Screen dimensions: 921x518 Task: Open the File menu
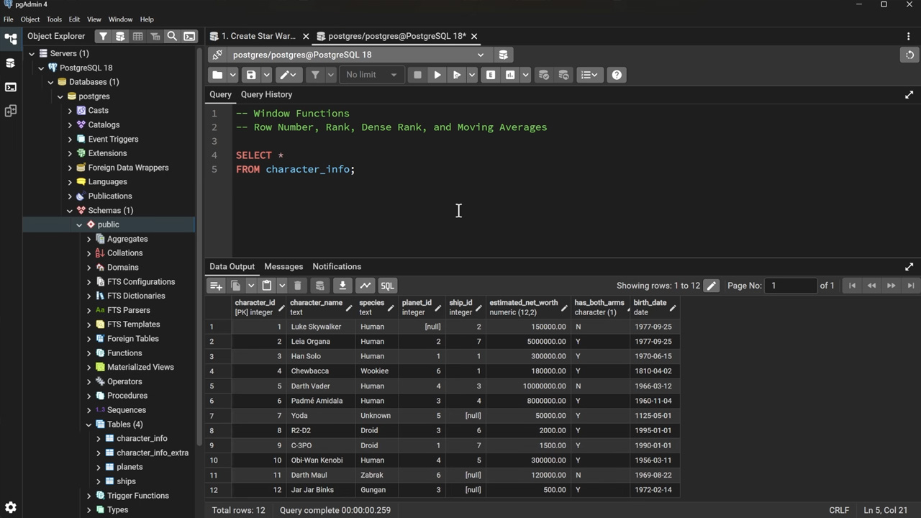[9, 19]
